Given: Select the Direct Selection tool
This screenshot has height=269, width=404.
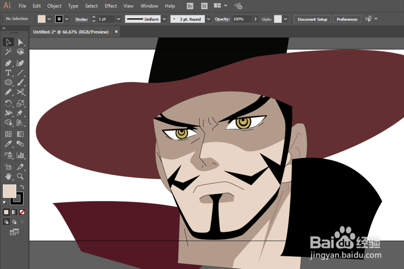Looking at the screenshot, I should (x=20, y=42).
